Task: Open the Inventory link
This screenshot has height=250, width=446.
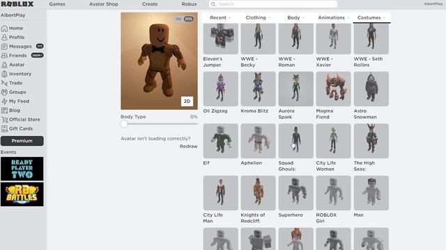Action: coord(20,74)
